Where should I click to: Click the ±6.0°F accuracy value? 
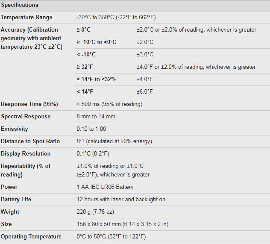[144, 91]
